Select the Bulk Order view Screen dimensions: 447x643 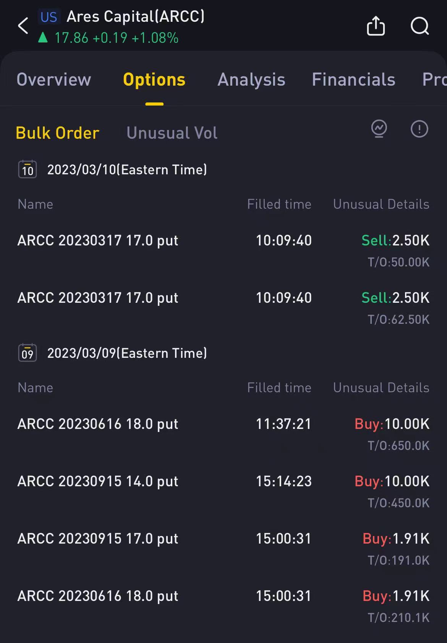click(x=58, y=133)
